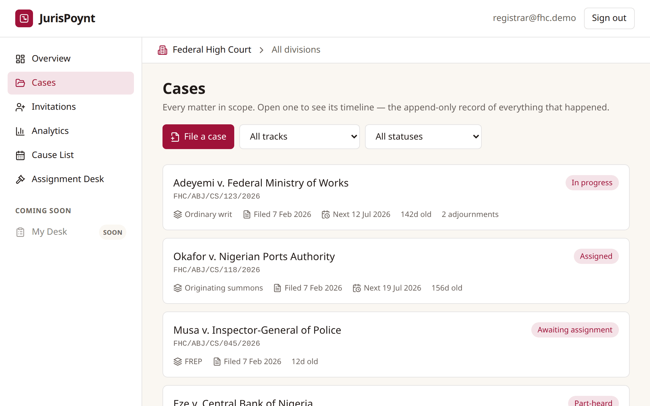Click document icon in Musa case row
The width and height of the screenshot is (650, 406).
(x=217, y=362)
